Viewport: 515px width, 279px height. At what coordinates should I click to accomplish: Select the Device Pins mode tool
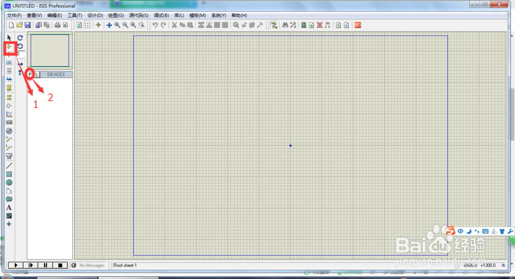(x=9, y=106)
